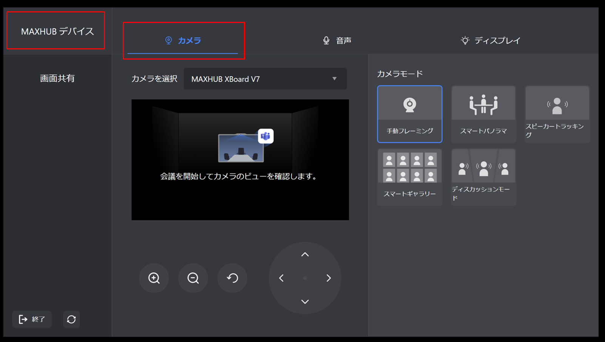
Task: Click the 会議を開始してカメラのビューを確認します text
Action: (x=239, y=176)
